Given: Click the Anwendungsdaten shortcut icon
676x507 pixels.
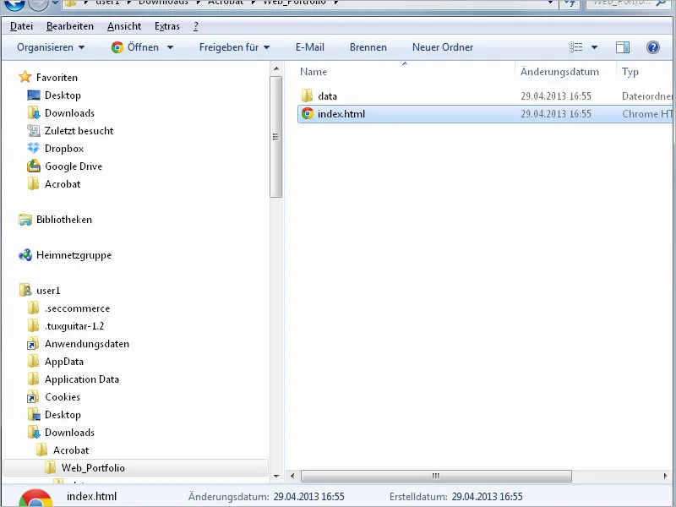Looking at the screenshot, I should (x=33, y=344).
